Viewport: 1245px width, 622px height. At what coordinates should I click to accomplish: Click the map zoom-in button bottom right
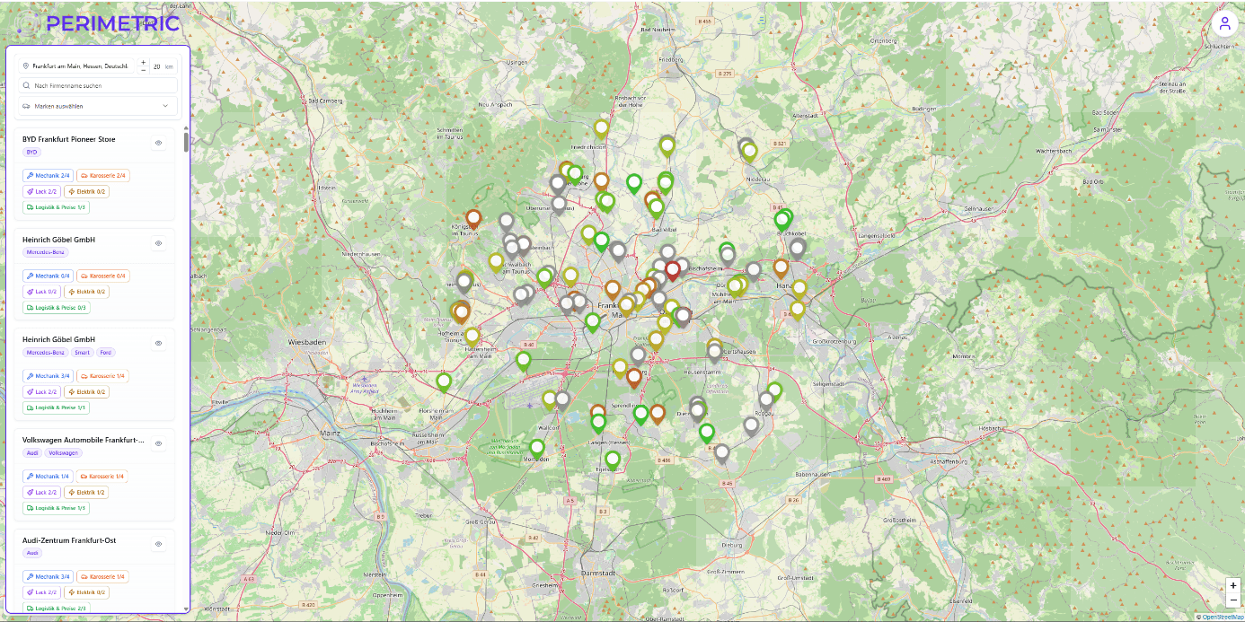(1233, 585)
